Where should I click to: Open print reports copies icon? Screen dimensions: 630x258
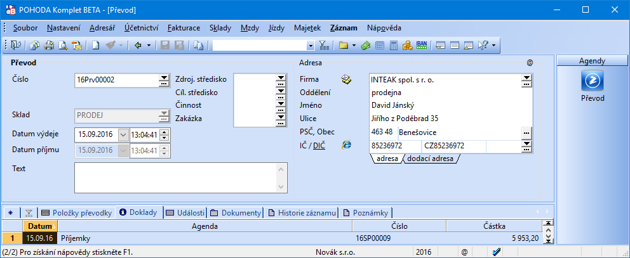click(x=35, y=46)
